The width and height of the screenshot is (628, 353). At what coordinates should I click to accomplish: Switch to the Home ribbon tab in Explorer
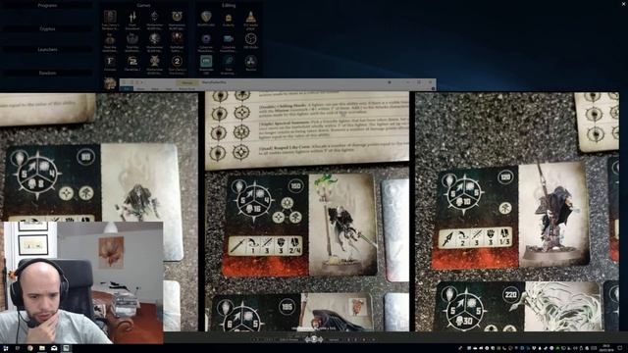coord(141,88)
